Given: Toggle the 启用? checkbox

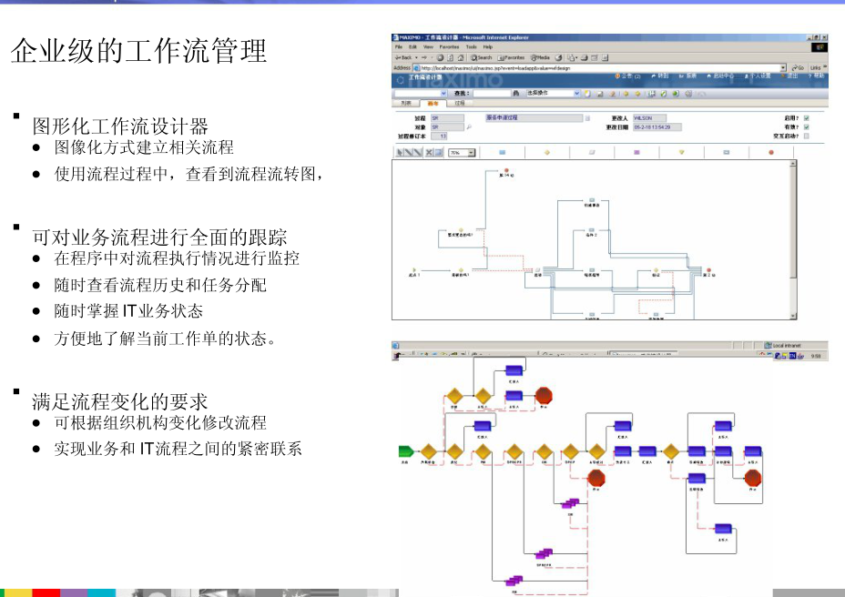Looking at the screenshot, I should pyautogui.click(x=807, y=117).
